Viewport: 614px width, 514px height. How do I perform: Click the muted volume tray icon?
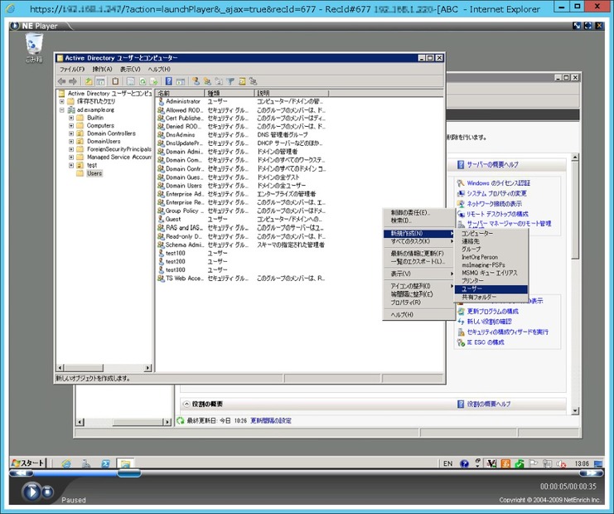(561, 464)
